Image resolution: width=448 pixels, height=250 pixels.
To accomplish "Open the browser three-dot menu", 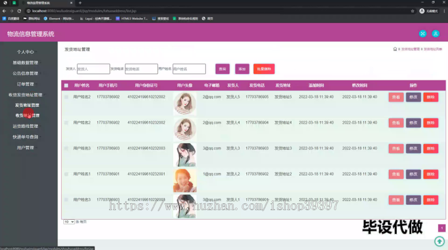I will point(445,11).
